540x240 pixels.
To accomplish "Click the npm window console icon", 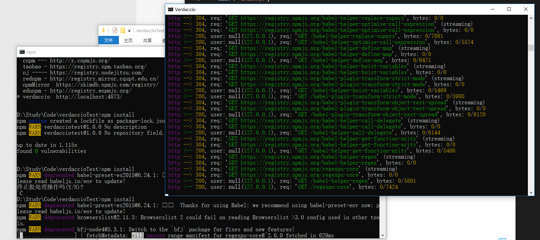I will (x=22, y=52).
